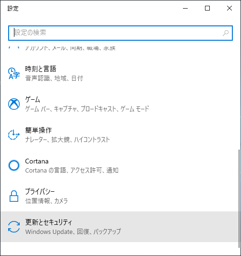
Task: Open ゲーム settings title
Action: (x=33, y=100)
